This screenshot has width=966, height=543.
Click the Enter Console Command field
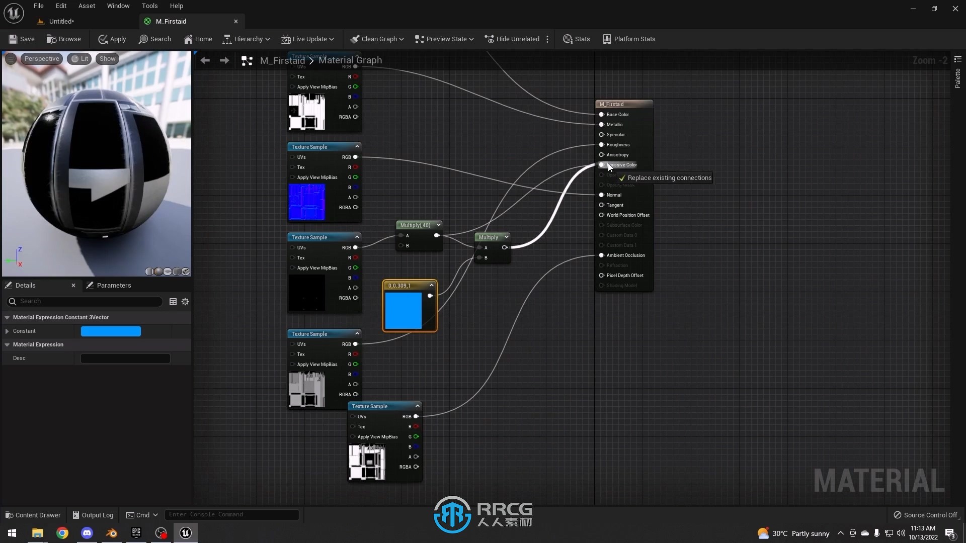point(231,514)
